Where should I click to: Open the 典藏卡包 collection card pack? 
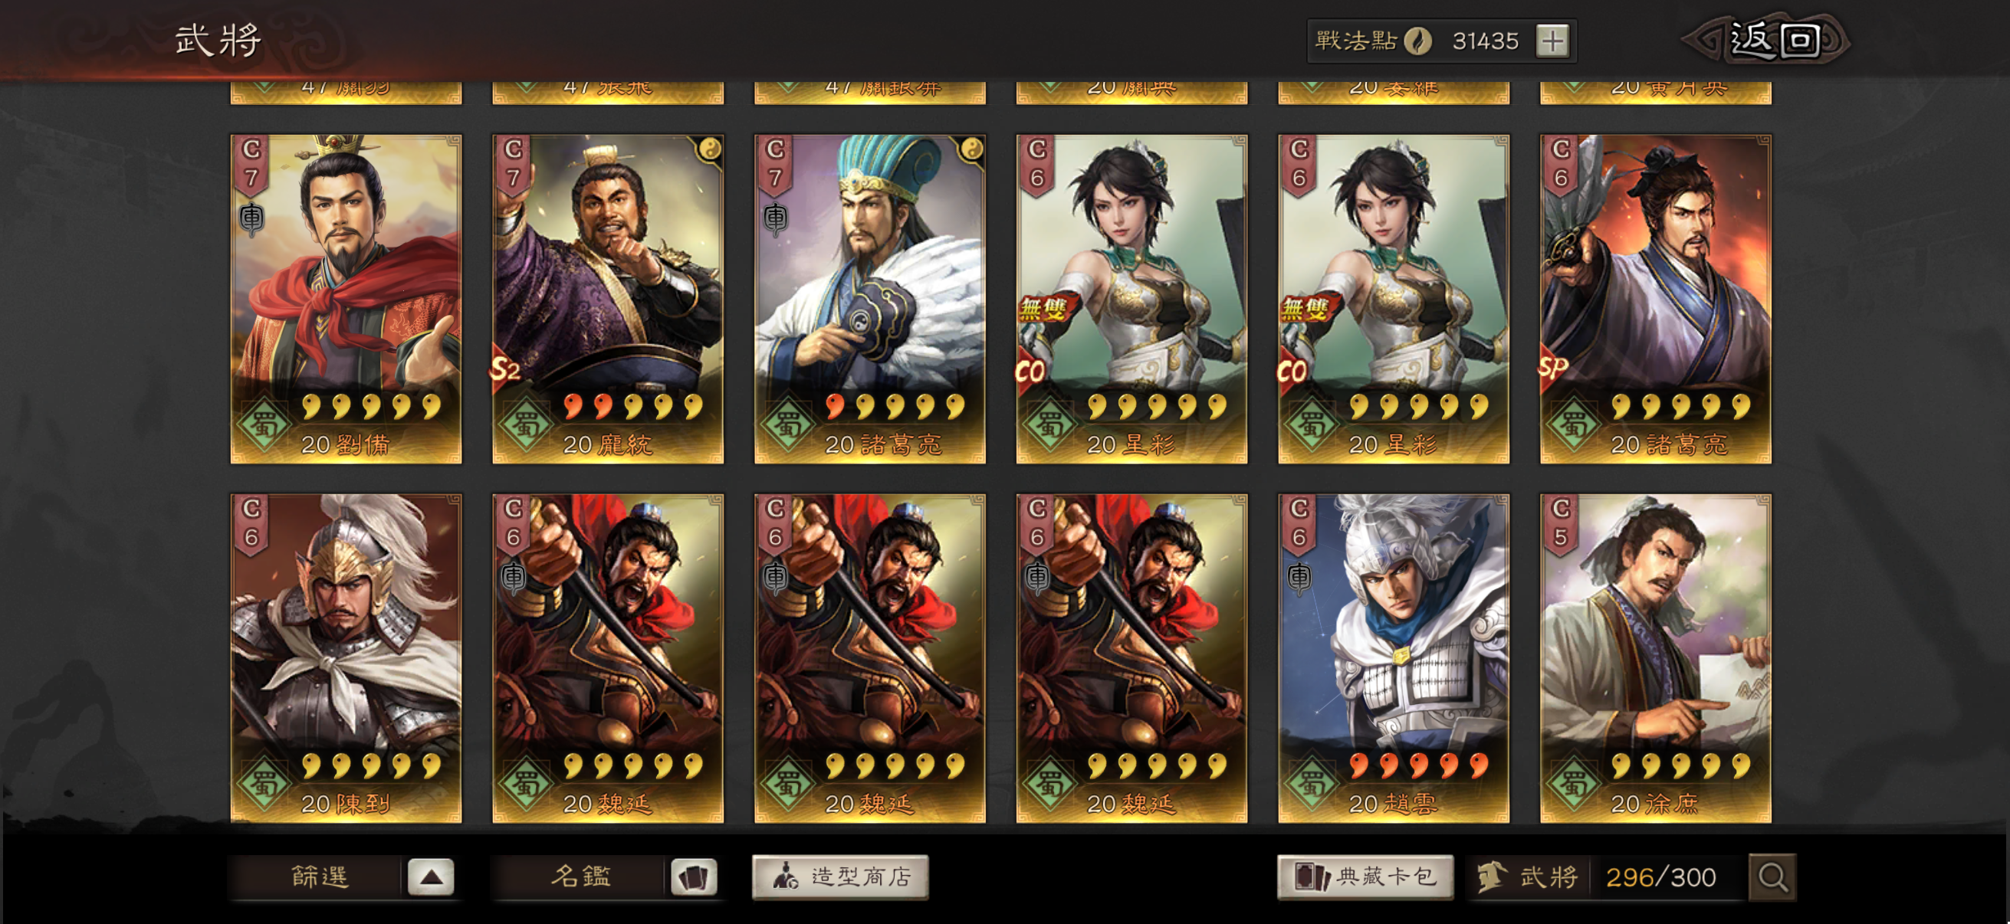(x=1365, y=877)
